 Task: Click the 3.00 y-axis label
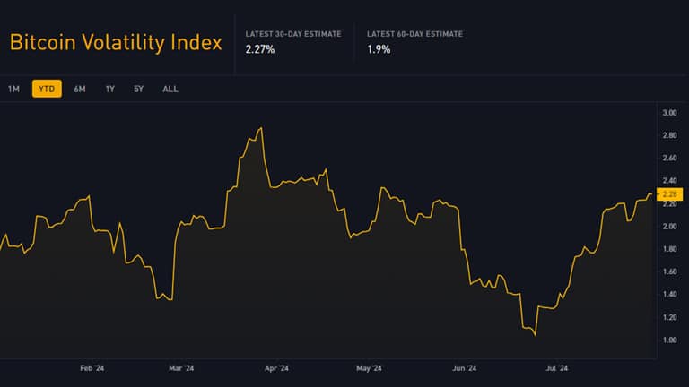click(669, 113)
